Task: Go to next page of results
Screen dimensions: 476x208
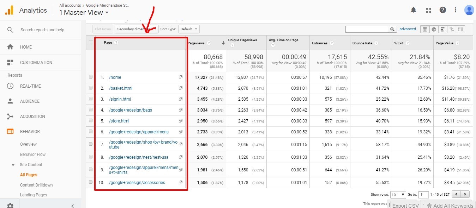Action: pos(466,194)
